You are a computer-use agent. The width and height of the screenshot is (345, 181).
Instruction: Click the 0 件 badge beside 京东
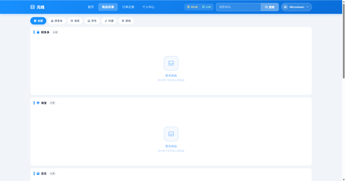(x=52, y=174)
